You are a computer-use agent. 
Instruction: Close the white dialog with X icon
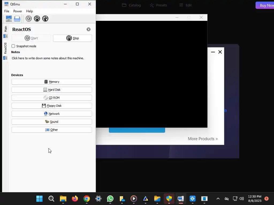[x=220, y=52]
